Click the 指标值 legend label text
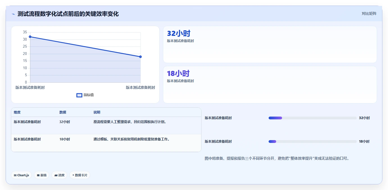The height and width of the screenshot is (190, 388). pos(89,95)
